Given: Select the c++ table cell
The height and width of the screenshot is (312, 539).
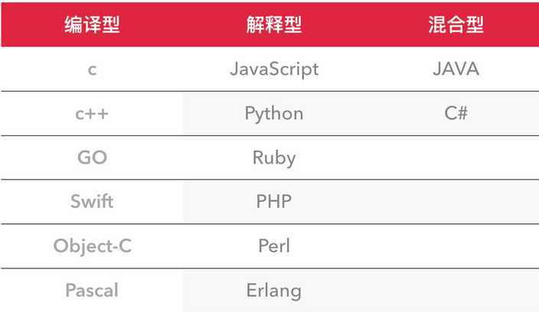Looking at the screenshot, I should (92, 114).
